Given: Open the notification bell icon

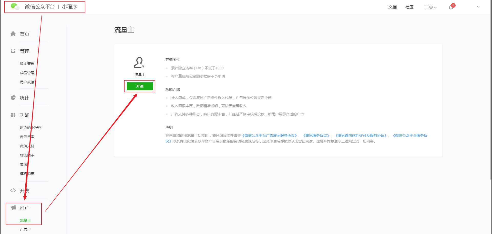Looking at the screenshot, I should pos(451,7).
